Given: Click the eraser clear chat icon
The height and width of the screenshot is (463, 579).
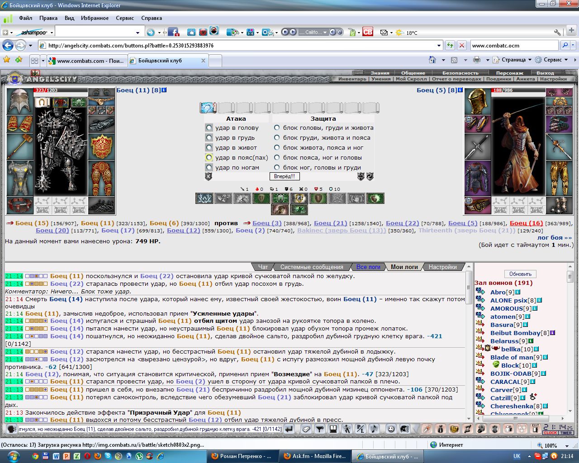Looking at the screenshot, I should coord(306,429).
